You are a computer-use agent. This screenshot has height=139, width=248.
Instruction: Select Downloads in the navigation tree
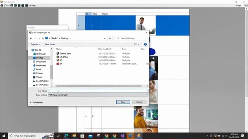pyautogui.click(x=41, y=66)
